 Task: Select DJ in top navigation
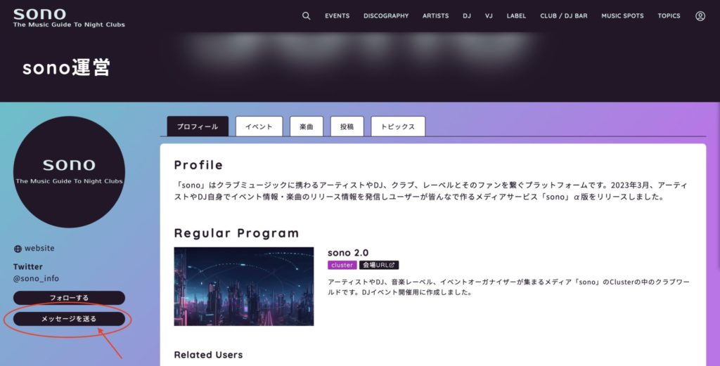point(467,16)
